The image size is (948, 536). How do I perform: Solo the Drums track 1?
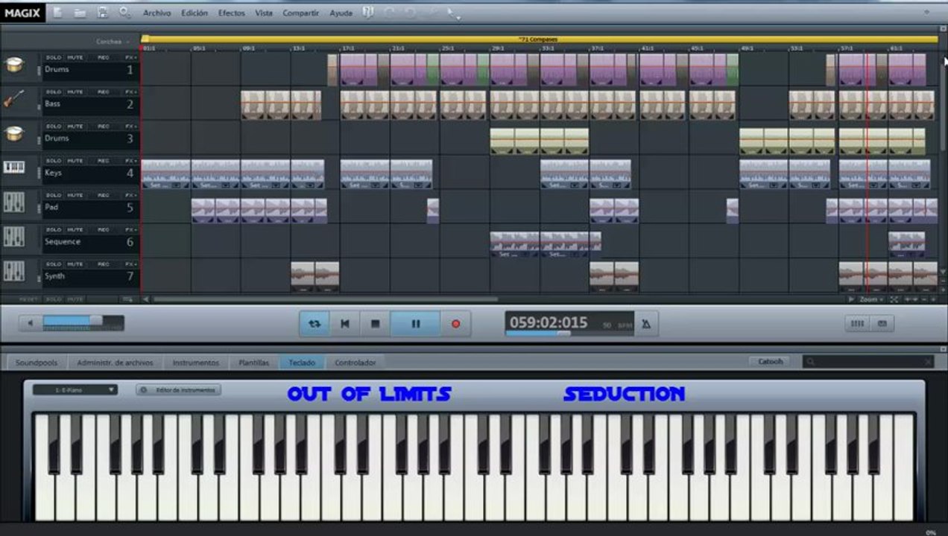click(x=54, y=57)
